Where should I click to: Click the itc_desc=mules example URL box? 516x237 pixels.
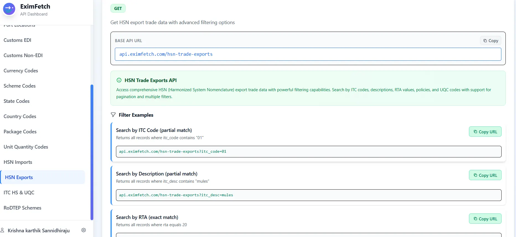tap(309, 195)
